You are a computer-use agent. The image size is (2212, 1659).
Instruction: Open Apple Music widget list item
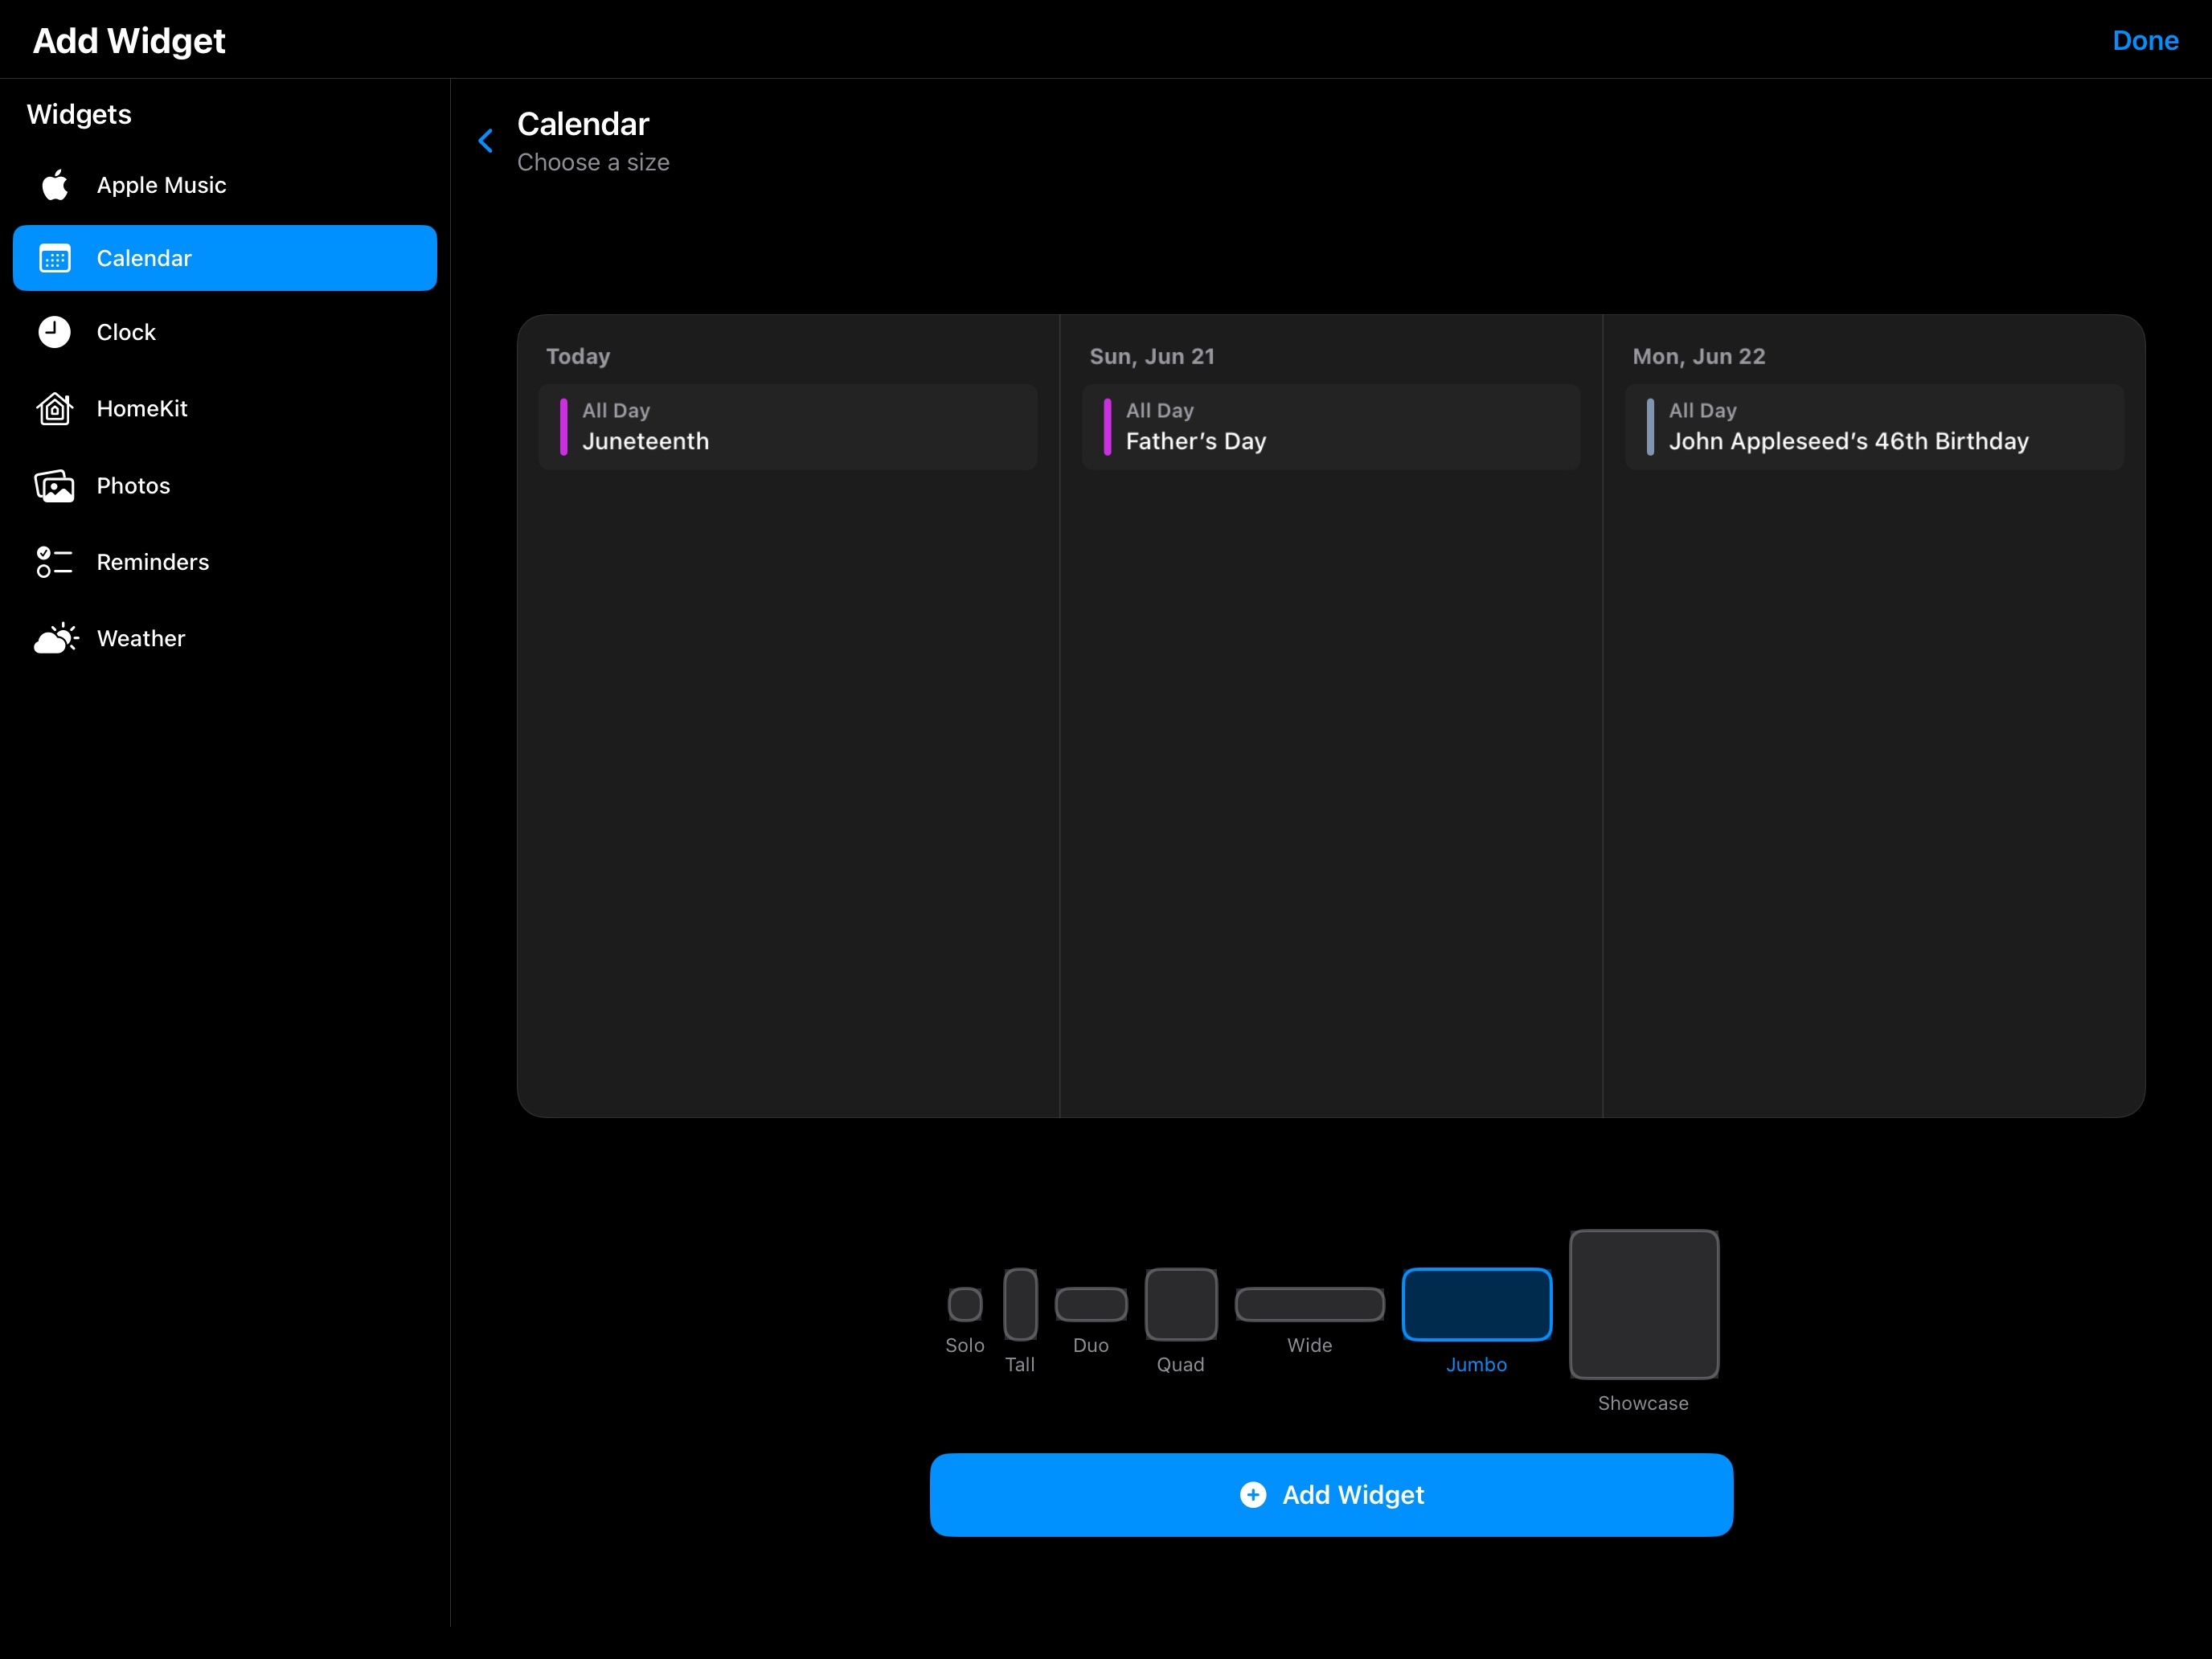(x=225, y=185)
